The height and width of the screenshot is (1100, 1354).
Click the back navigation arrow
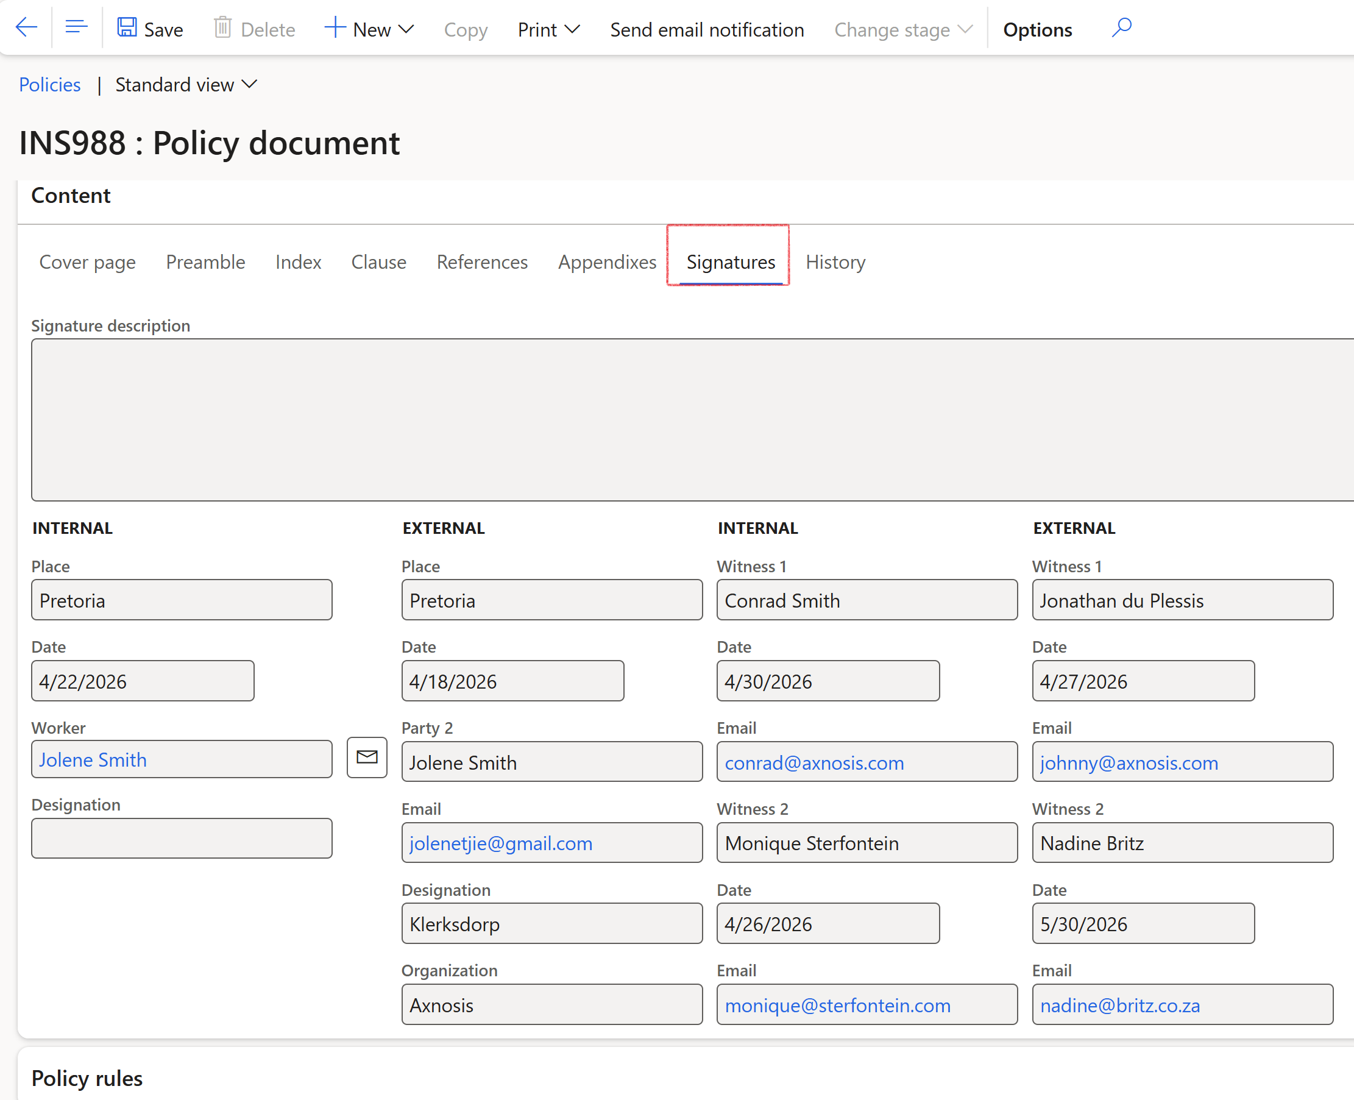pos(26,27)
